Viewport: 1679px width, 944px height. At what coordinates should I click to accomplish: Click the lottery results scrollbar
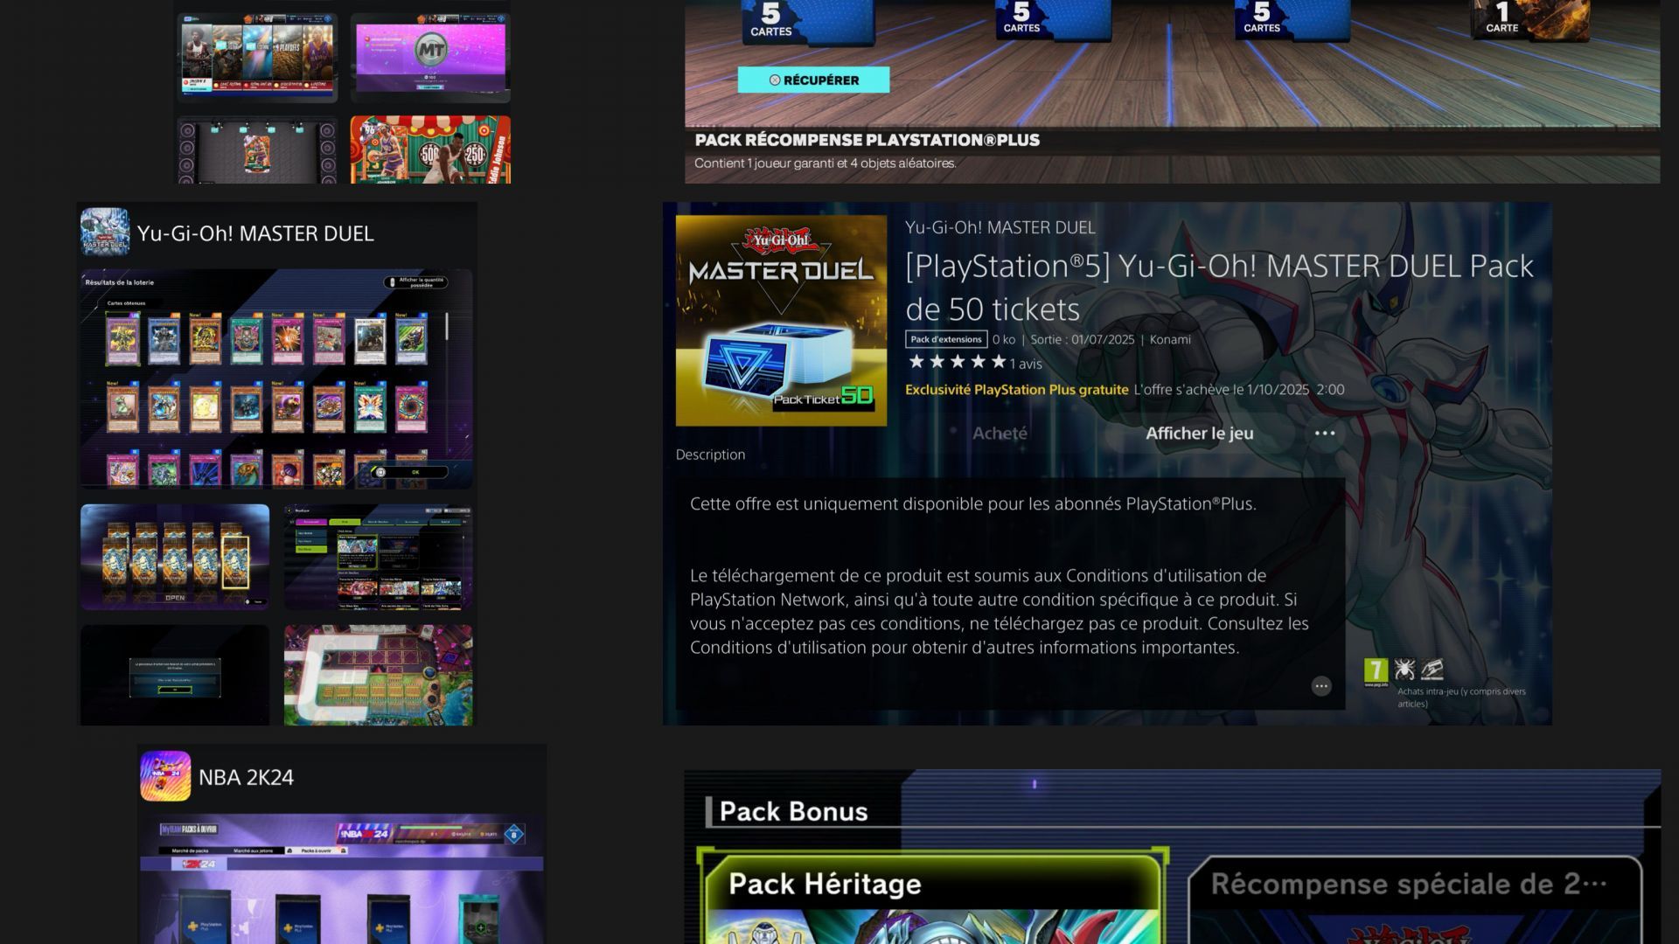coord(447,327)
